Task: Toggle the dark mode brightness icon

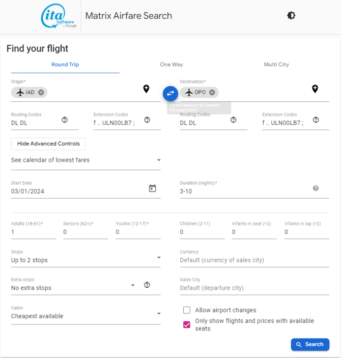Action: (291, 15)
